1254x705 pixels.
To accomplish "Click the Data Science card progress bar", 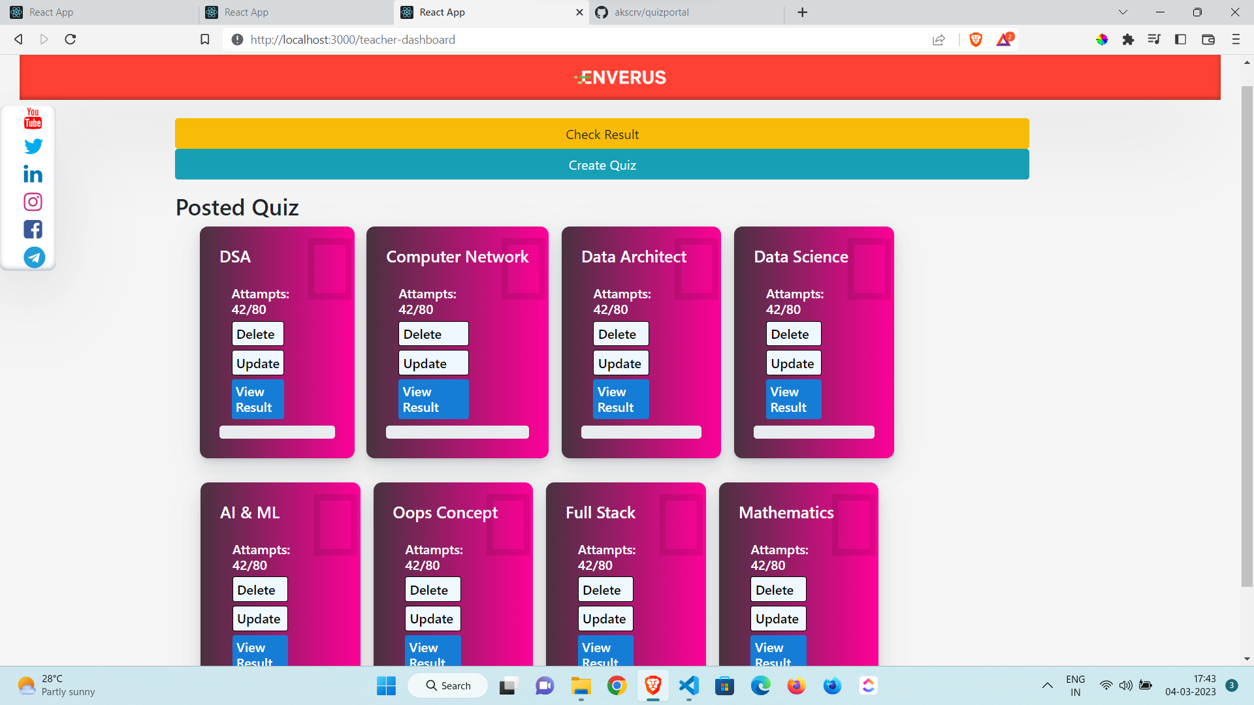I will point(814,432).
